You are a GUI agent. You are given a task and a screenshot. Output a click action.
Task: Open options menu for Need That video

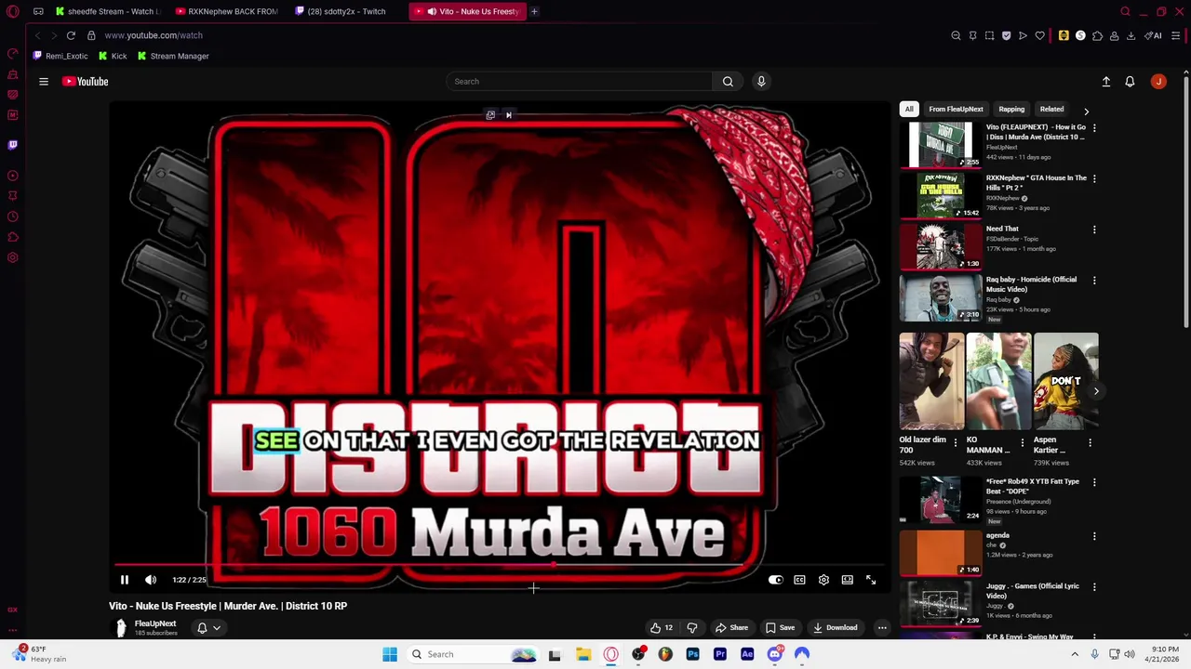click(x=1094, y=230)
